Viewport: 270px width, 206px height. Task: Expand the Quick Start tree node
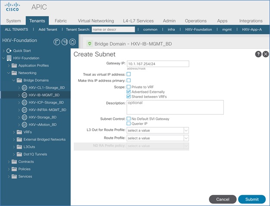3,51
